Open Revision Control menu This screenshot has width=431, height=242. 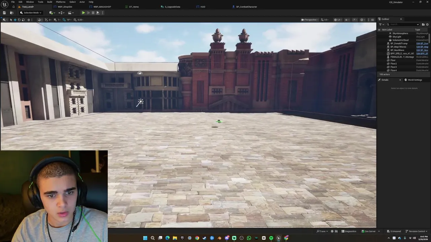tap(417, 231)
